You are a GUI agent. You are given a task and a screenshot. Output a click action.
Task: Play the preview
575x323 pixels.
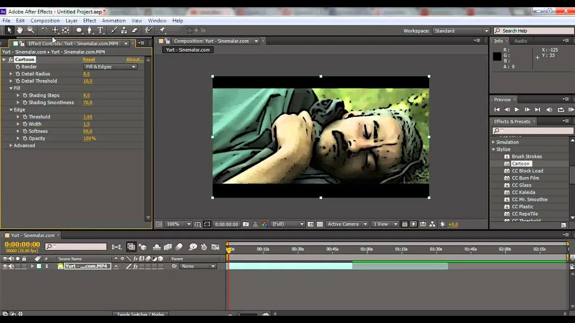coord(517,109)
